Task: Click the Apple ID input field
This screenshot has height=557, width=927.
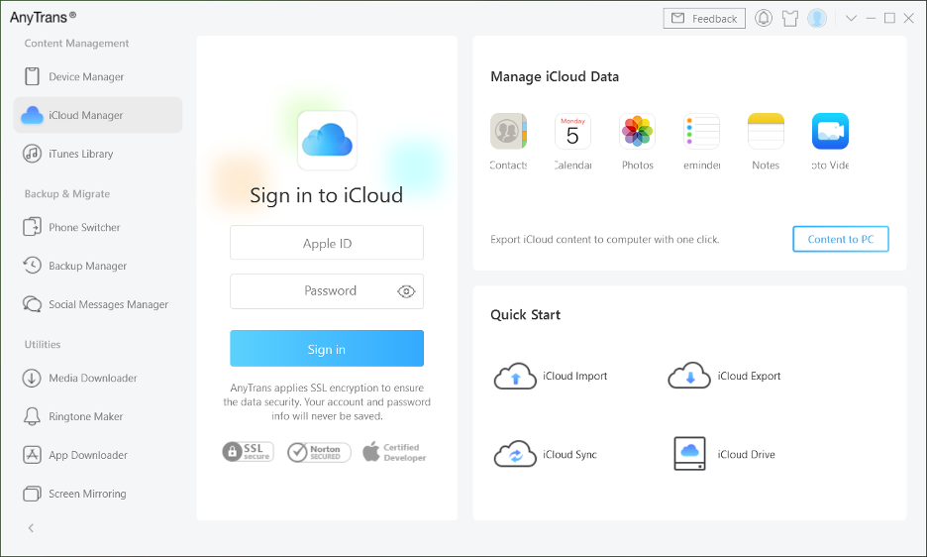Action: point(327,243)
